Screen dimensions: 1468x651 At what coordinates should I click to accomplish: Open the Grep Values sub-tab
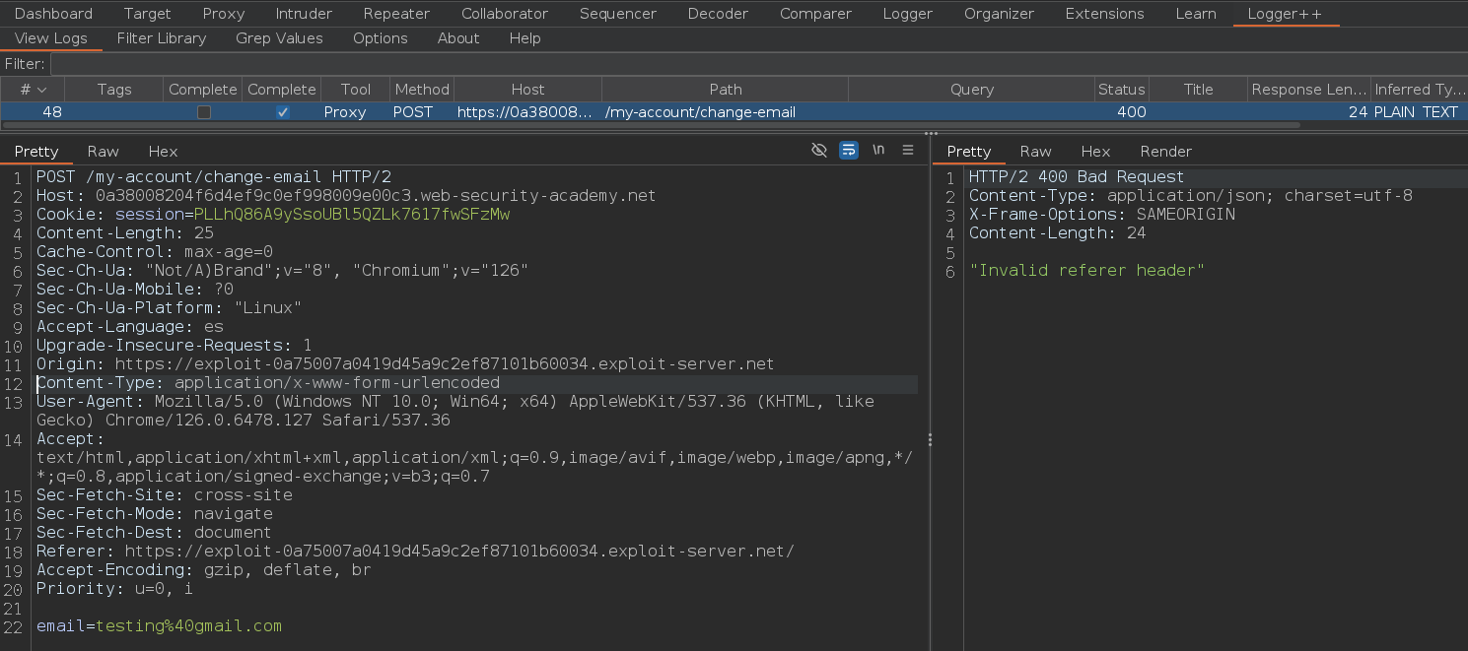[279, 38]
